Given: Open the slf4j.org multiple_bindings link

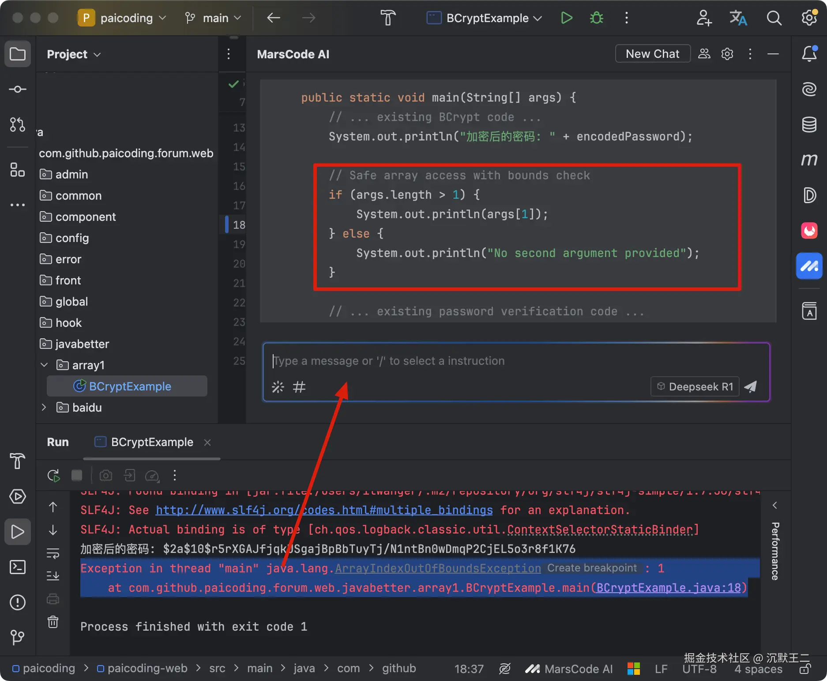Looking at the screenshot, I should tap(324, 510).
